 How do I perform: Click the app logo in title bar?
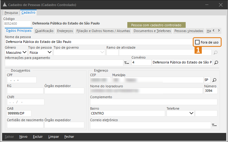(5, 5)
